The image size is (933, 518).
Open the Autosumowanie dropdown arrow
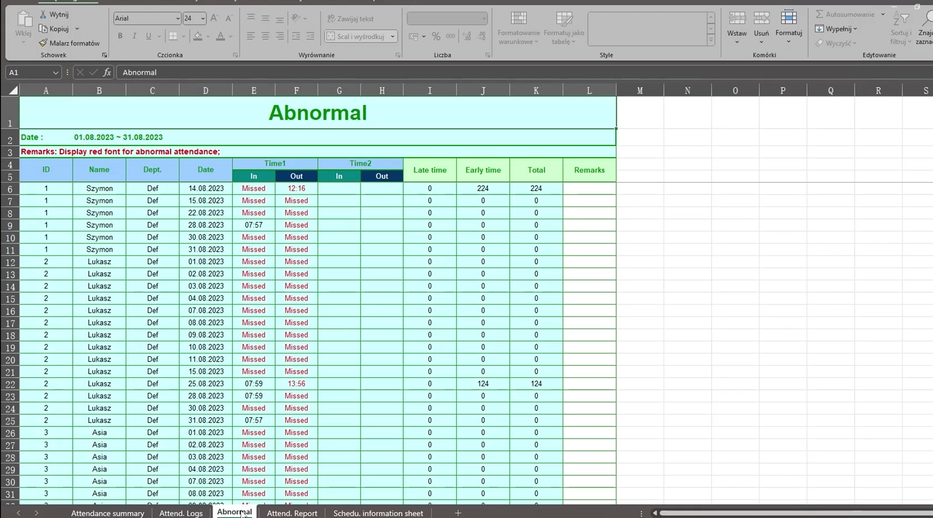pos(883,14)
